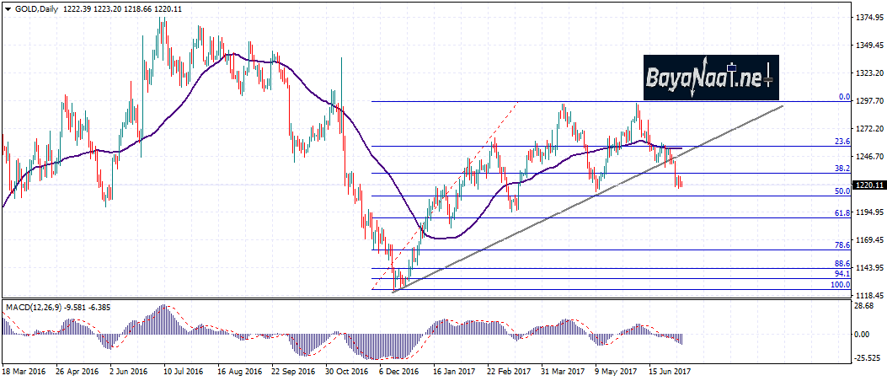Click the BayaNaat.net watermark logo
The height and width of the screenshot is (381, 887).
coord(712,78)
